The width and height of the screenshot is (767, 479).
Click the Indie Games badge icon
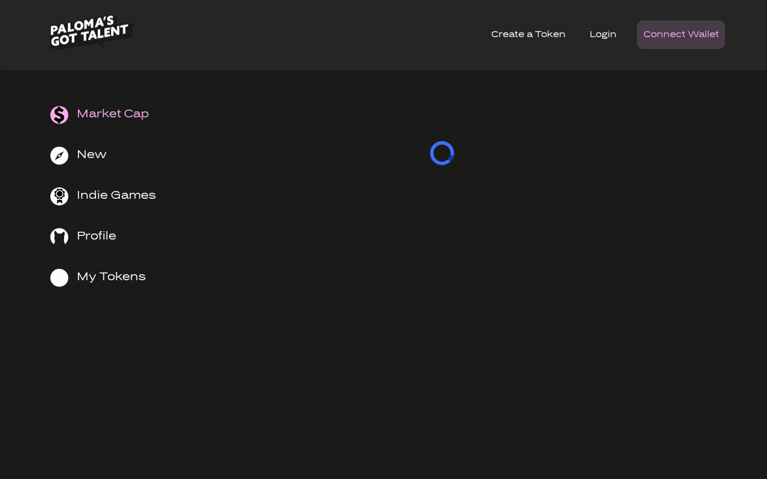59,196
